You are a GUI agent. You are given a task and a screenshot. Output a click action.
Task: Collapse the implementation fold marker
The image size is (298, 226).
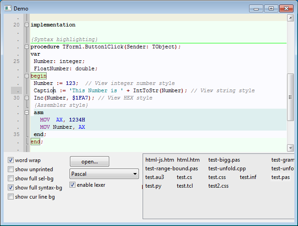pyautogui.click(x=27, y=25)
